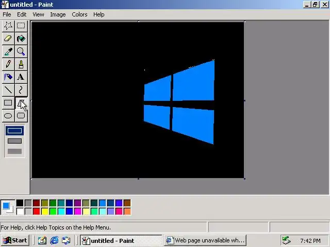This screenshot has height=247, width=330.
Task: Select the Text tool
Action: click(21, 77)
